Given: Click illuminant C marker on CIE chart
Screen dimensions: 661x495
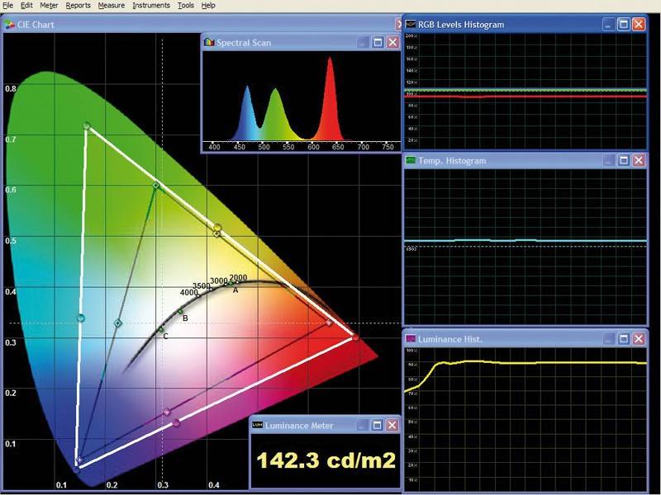Looking at the screenshot, I should point(161,329).
